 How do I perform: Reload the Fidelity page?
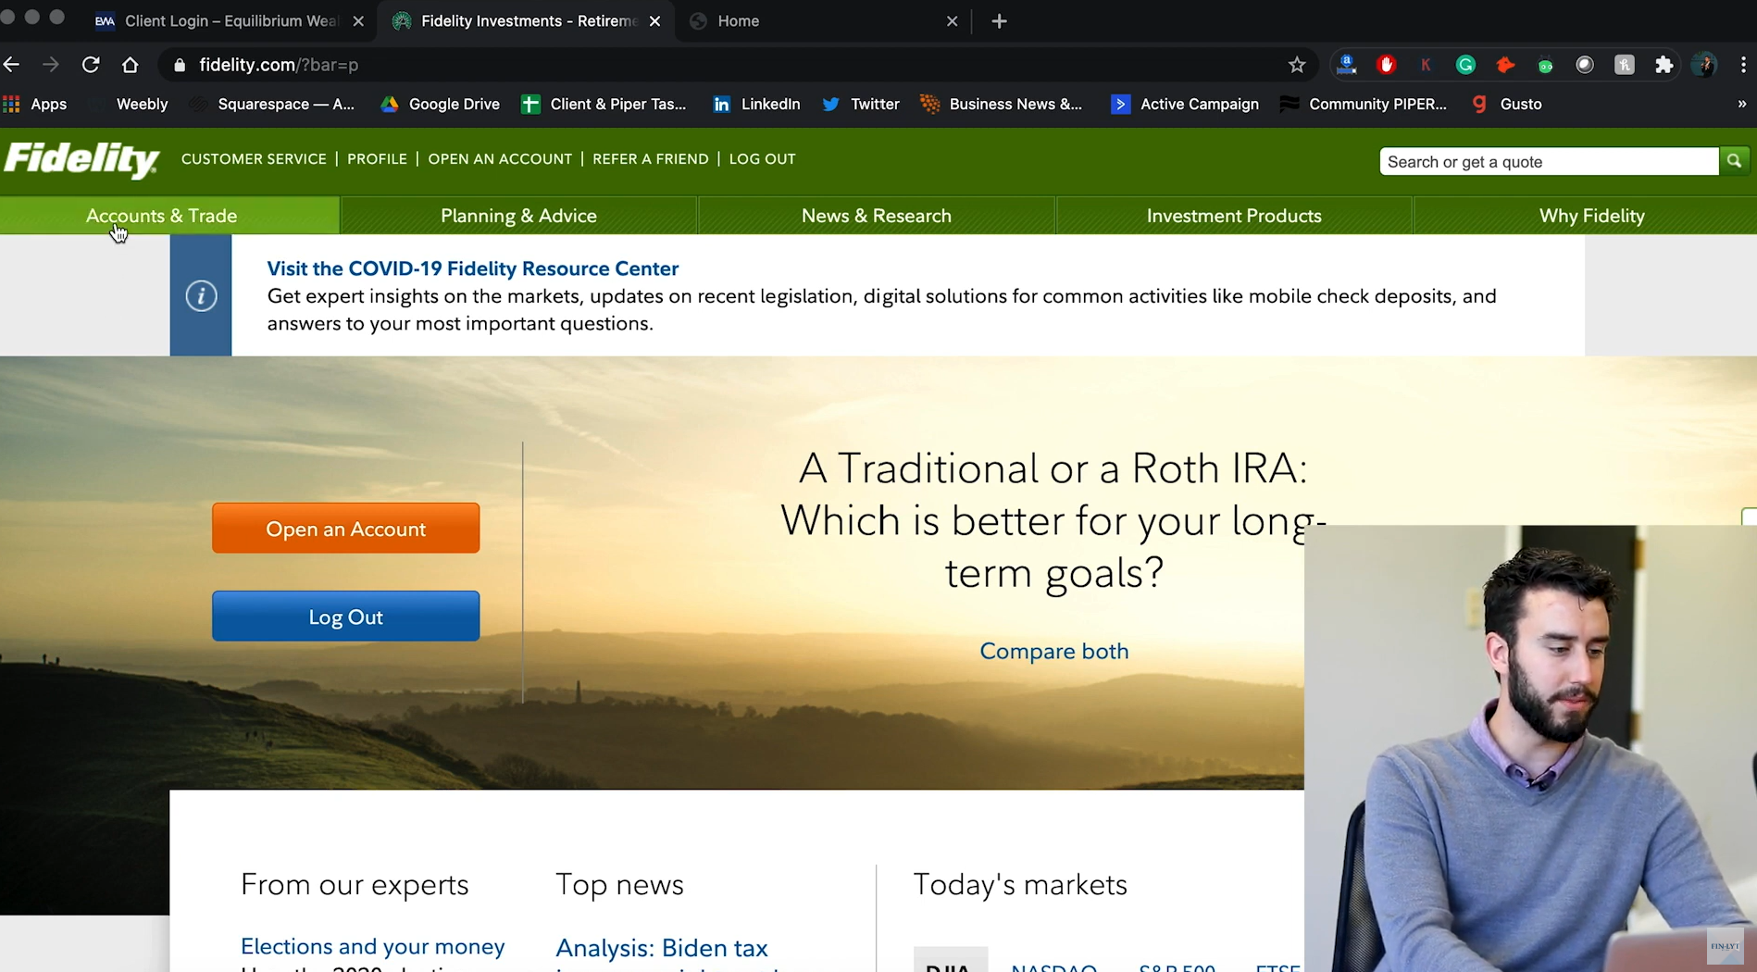91,65
